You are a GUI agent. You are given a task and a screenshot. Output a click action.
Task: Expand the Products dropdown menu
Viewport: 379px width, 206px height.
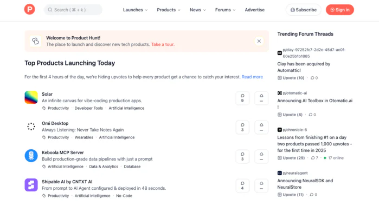coord(169,10)
